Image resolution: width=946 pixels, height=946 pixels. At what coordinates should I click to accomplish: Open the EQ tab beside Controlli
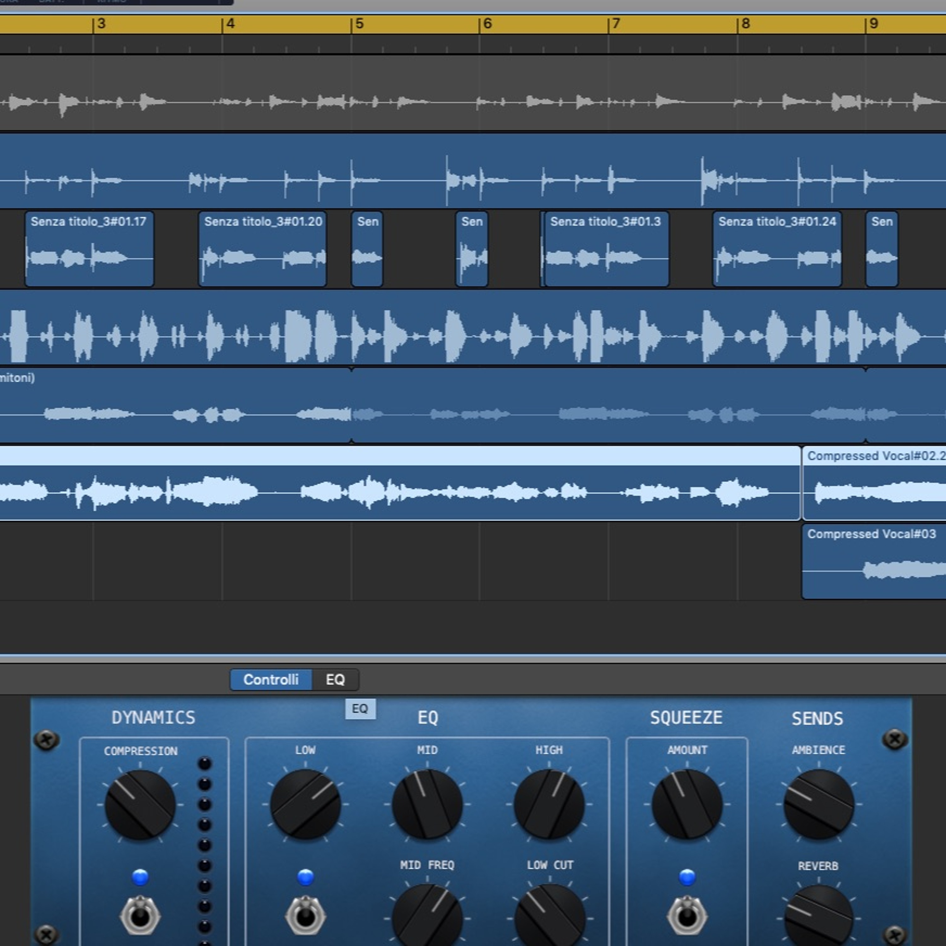pyautogui.click(x=336, y=680)
